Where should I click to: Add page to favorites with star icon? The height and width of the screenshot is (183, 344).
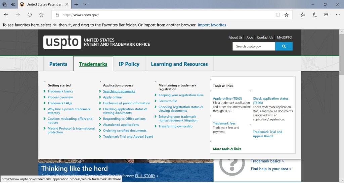point(286,15)
